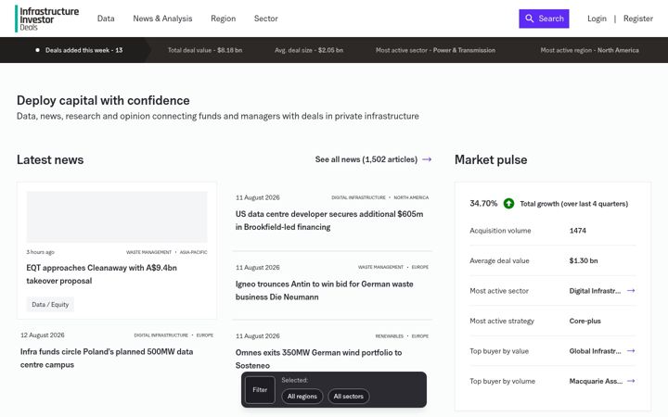Click the Data / Equity tag
Screen dimensions: 668x417
(x=50, y=304)
